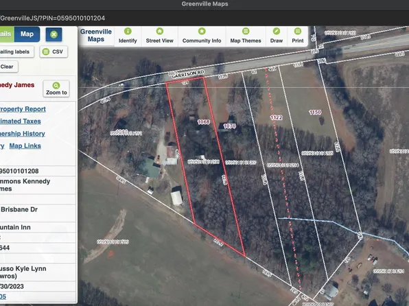Click parcel address label 1150 on map
This screenshot has height=306, width=409.
point(315,112)
